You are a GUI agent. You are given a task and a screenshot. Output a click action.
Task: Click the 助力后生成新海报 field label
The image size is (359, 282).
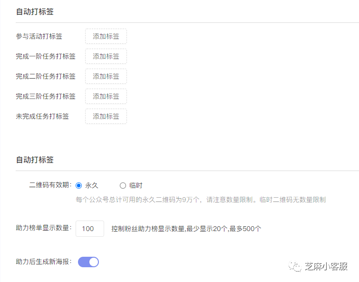coord(44,262)
